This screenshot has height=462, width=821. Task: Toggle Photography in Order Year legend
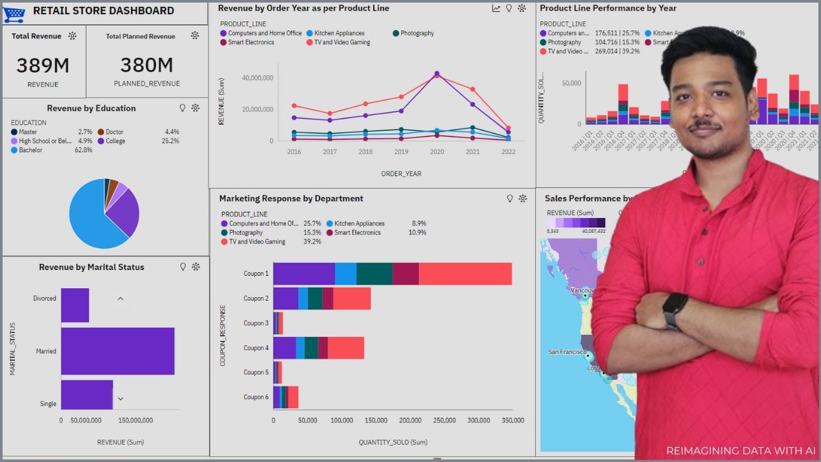click(414, 33)
